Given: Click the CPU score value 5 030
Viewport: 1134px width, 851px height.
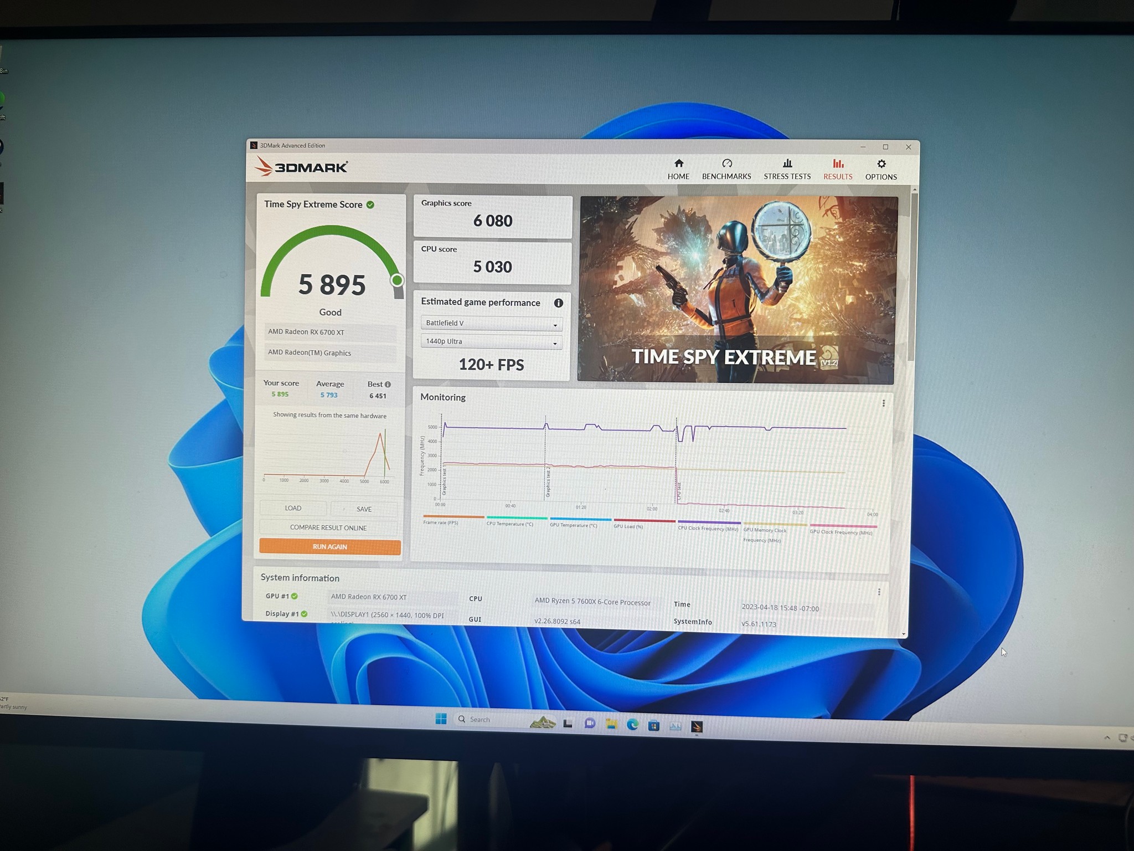Looking at the screenshot, I should (492, 267).
